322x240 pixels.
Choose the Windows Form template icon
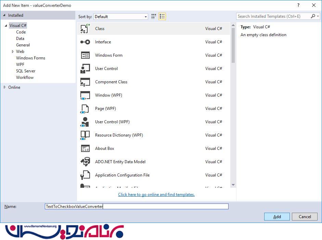tap(85, 55)
